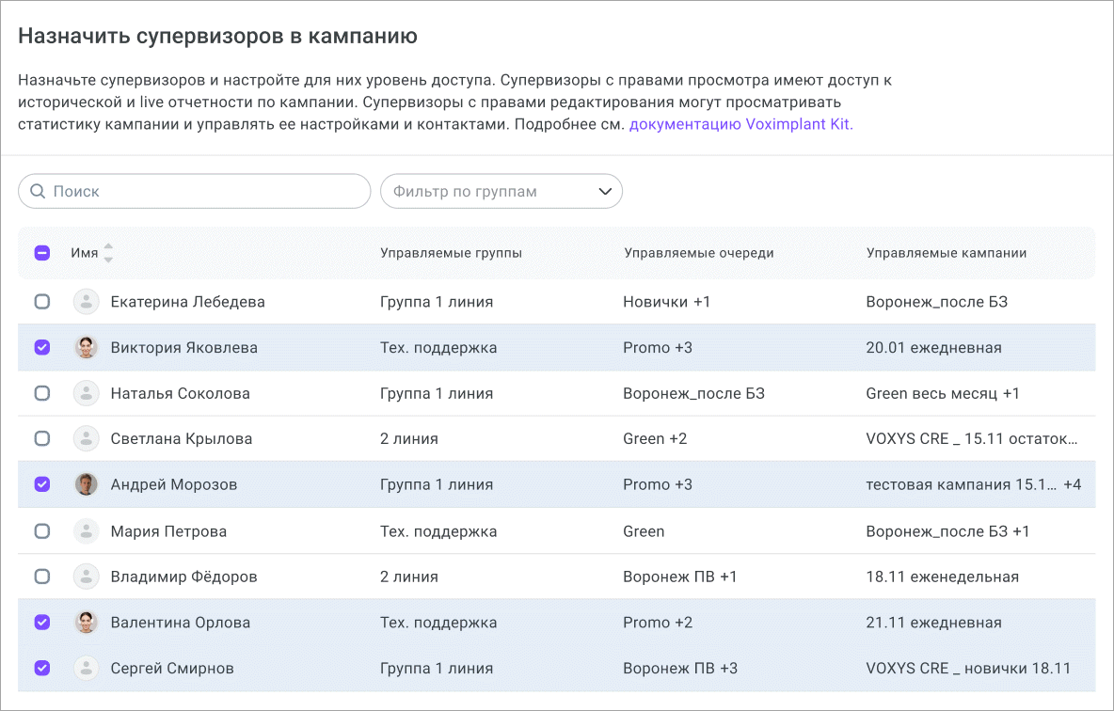The image size is (1114, 711).
Task: Click Светлана Крылова's placeholder avatar
Action: pos(87,439)
